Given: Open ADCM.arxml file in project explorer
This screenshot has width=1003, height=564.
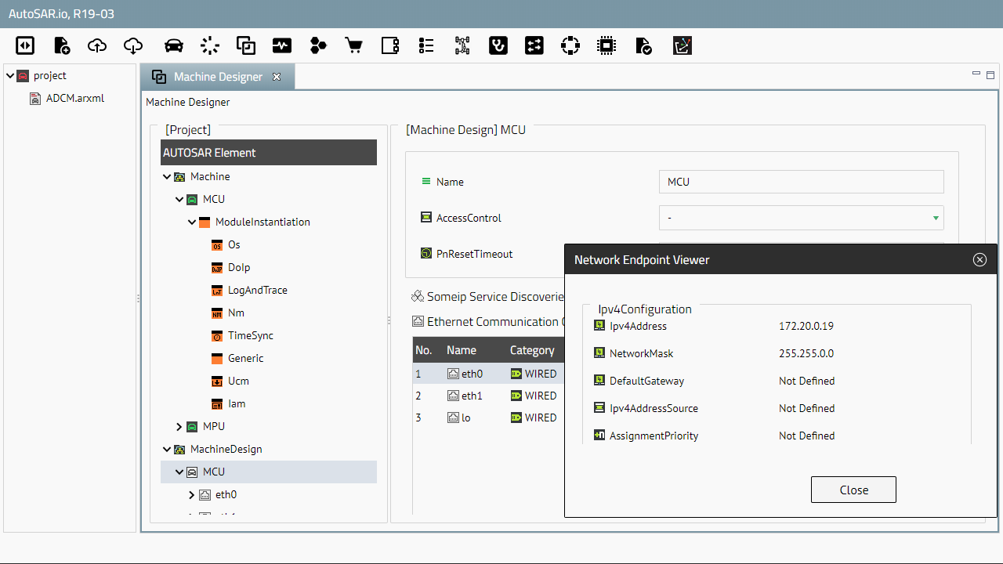Looking at the screenshot, I should click(x=74, y=99).
